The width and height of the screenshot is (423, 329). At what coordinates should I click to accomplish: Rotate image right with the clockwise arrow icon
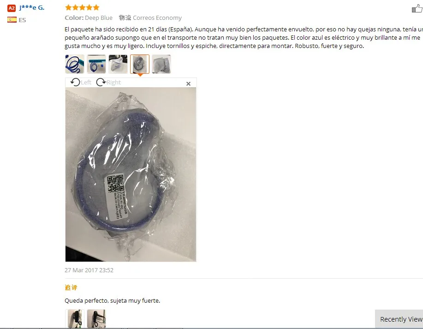(x=101, y=82)
